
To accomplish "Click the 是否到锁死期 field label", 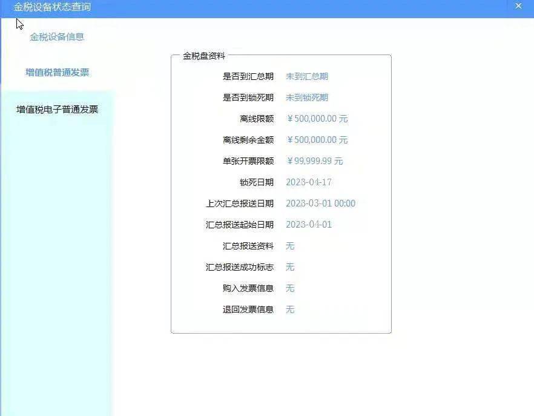I will pyautogui.click(x=250, y=97).
